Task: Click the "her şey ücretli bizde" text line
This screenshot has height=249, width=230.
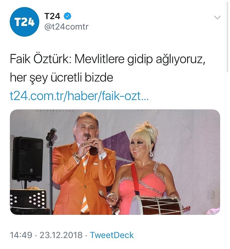Action: pos(62,78)
